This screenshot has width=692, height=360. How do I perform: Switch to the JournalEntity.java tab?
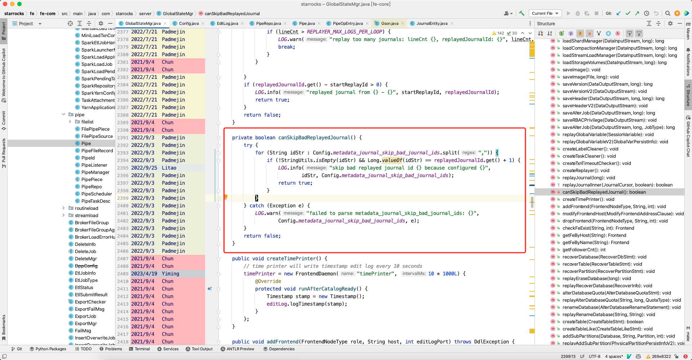[x=431, y=23]
